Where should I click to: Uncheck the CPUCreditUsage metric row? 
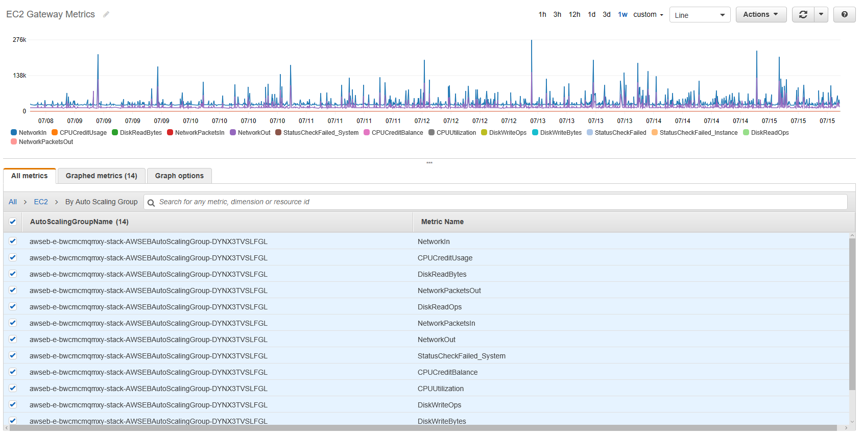(13, 257)
